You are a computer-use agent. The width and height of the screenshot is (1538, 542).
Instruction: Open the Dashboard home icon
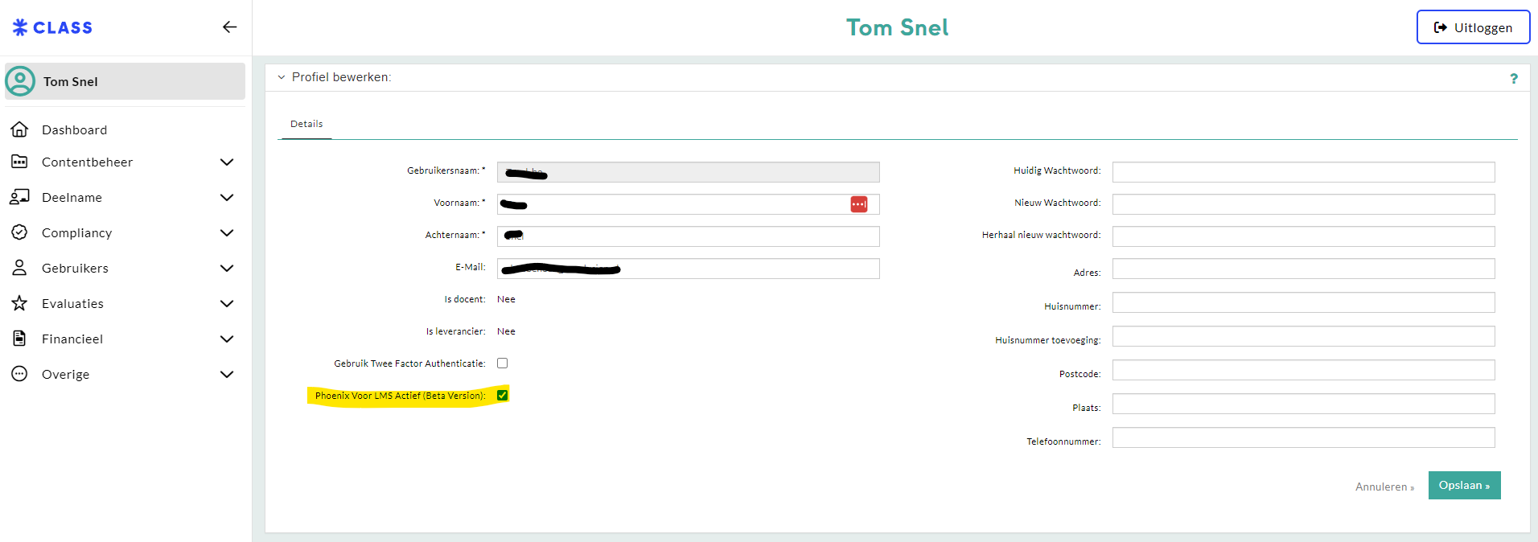tap(19, 129)
